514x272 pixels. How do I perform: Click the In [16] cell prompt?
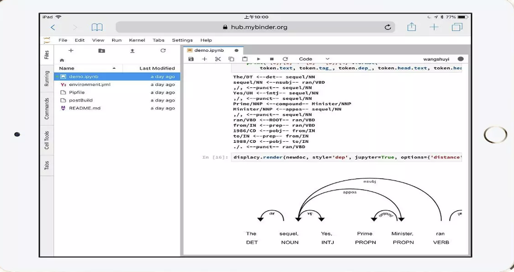coord(215,157)
